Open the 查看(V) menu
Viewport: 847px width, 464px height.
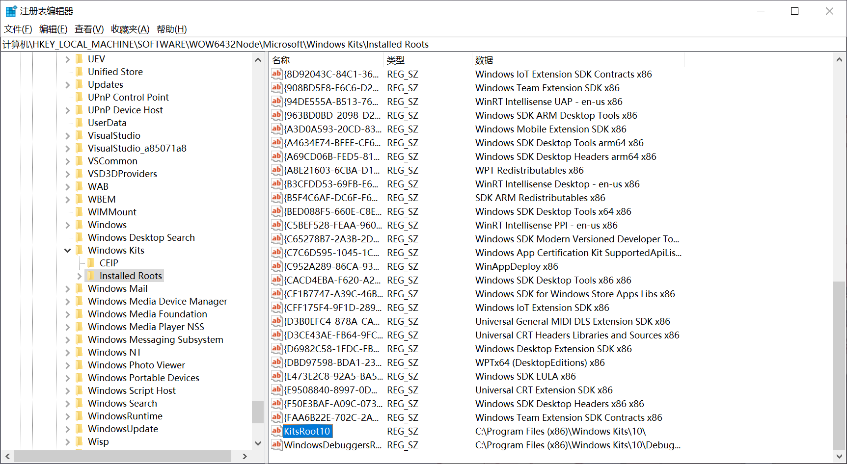tap(89, 29)
